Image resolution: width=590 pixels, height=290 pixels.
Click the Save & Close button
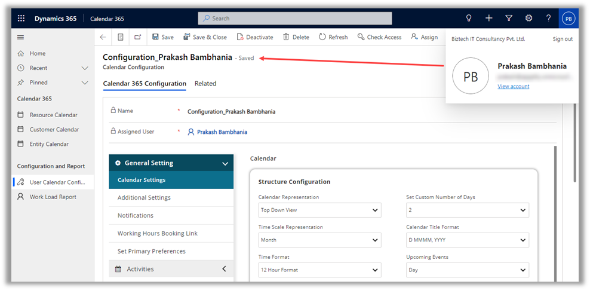tap(205, 37)
